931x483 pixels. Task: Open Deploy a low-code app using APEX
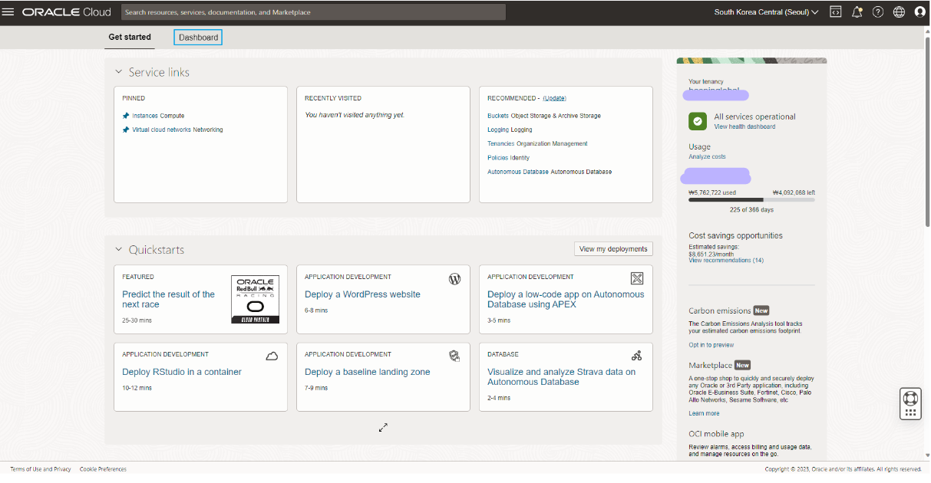pyautogui.click(x=566, y=299)
